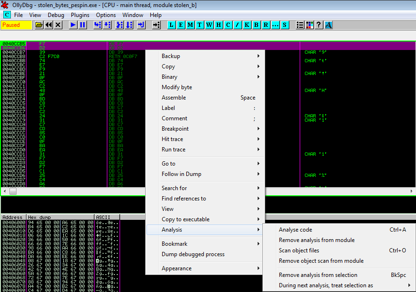Click the Trace over toolbar icon
This screenshot has width=416, height=292.
click(129, 25)
